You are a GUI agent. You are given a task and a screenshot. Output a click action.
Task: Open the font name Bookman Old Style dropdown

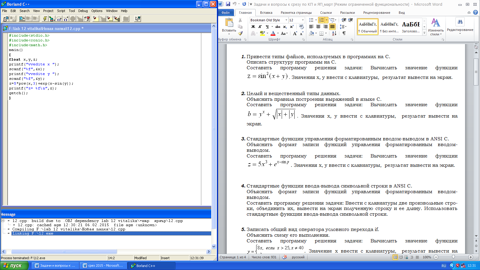coord(286,20)
